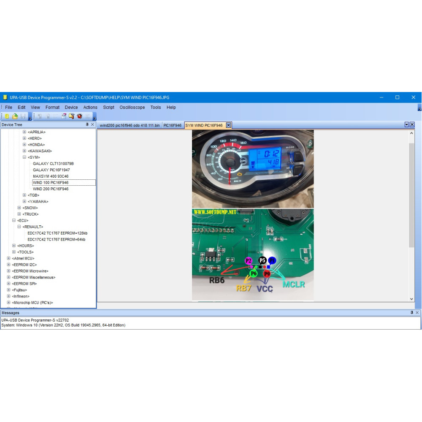The width and height of the screenshot is (422, 422).
Task: Expand the <KAWASAKI> node
Action: [24, 151]
